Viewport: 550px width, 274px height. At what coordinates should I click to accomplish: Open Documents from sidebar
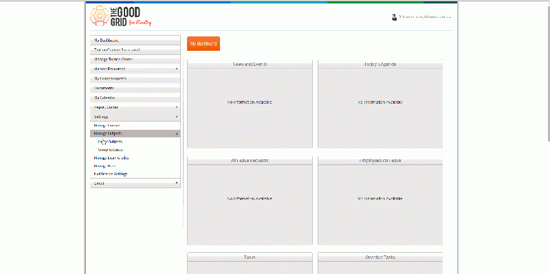pos(135,88)
